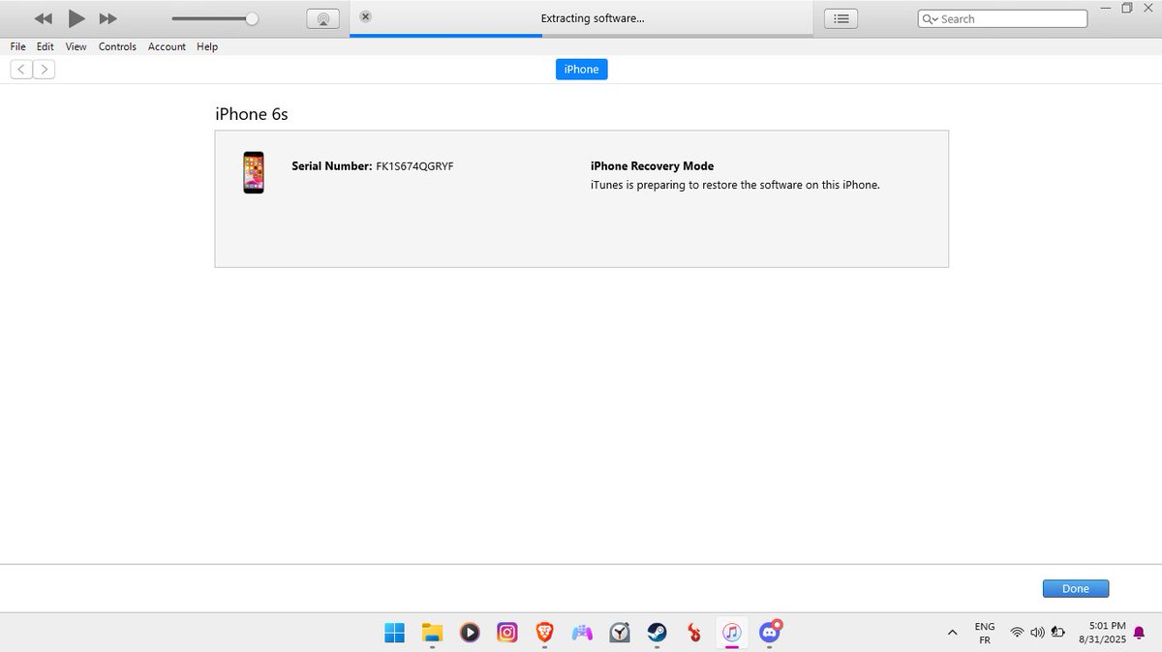Viewport: 1162px width, 652px height.
Task: Click the restore preparation status message
Action: coord(735,185)
